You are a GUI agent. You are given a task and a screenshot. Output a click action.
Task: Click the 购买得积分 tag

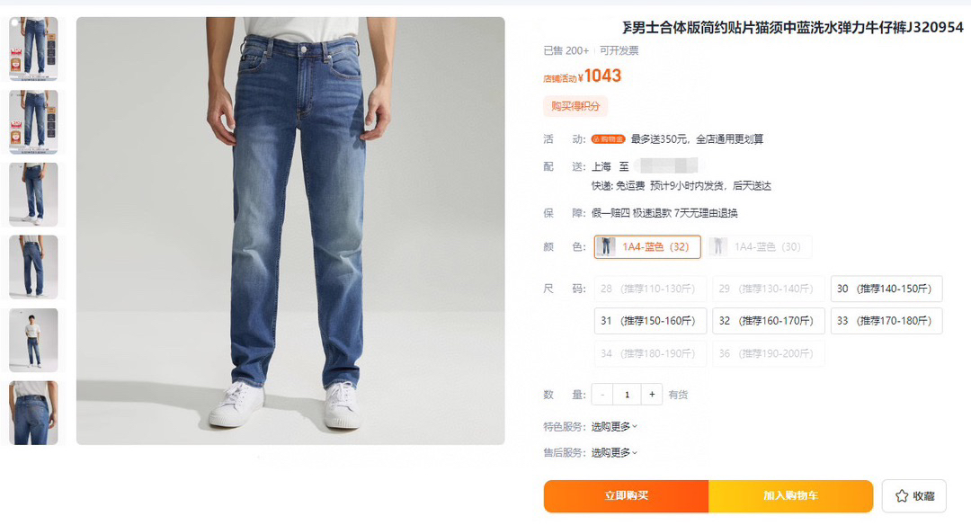(x=575, y=106)
